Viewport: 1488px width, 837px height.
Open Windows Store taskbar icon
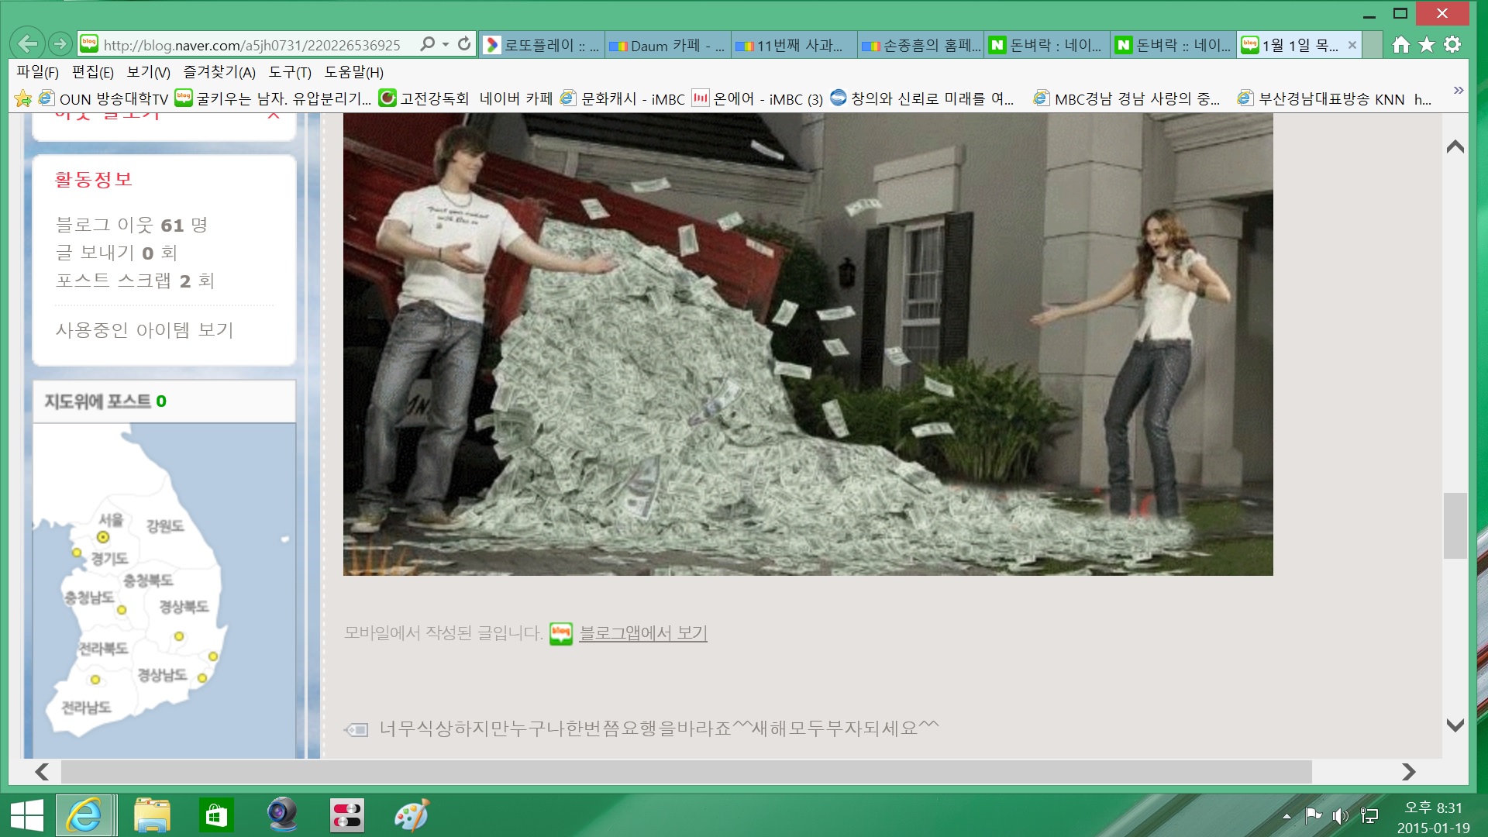pyautogui.click(x=216, y=815)
